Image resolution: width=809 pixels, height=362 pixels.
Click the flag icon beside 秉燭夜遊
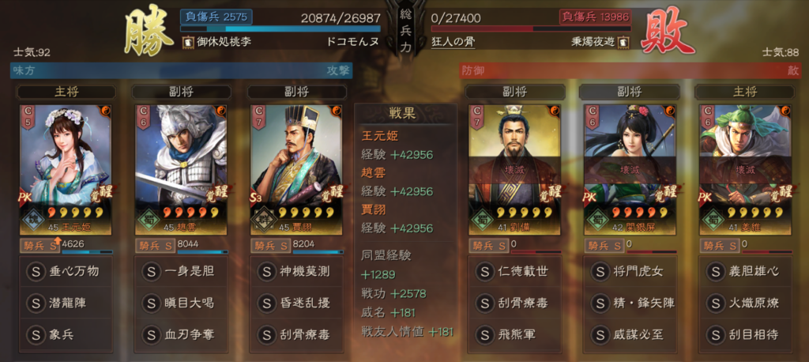point(624,42)
